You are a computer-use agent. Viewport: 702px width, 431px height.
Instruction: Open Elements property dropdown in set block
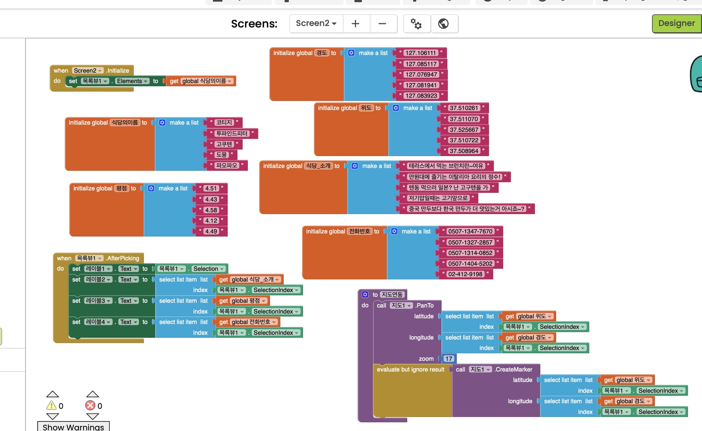[x=132, y=81]
